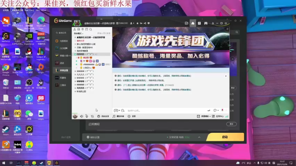
Task: Click the chat message input field
Action: (166, 110)
